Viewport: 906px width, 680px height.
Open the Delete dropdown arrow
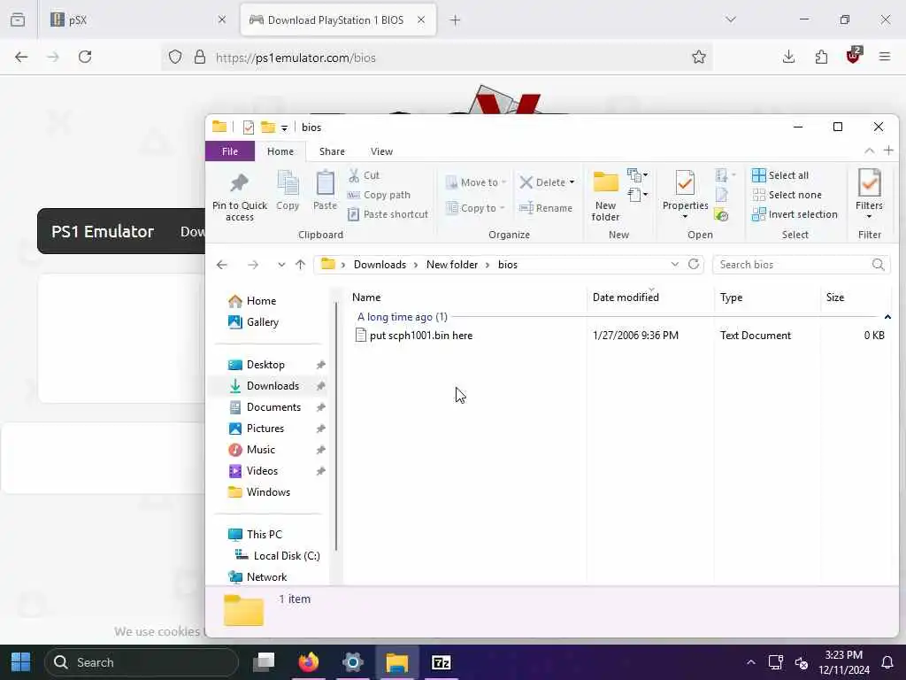point(572,182)
